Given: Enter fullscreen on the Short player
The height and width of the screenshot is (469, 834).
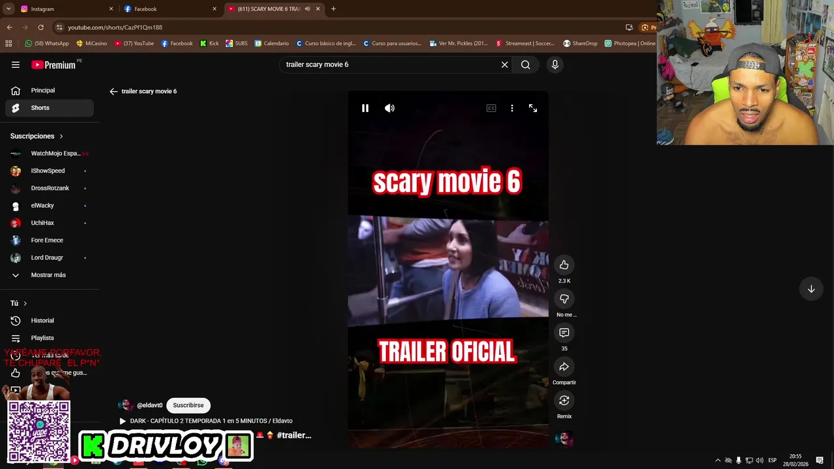Looking at the screenshot, I should click(x=533, y=108).
